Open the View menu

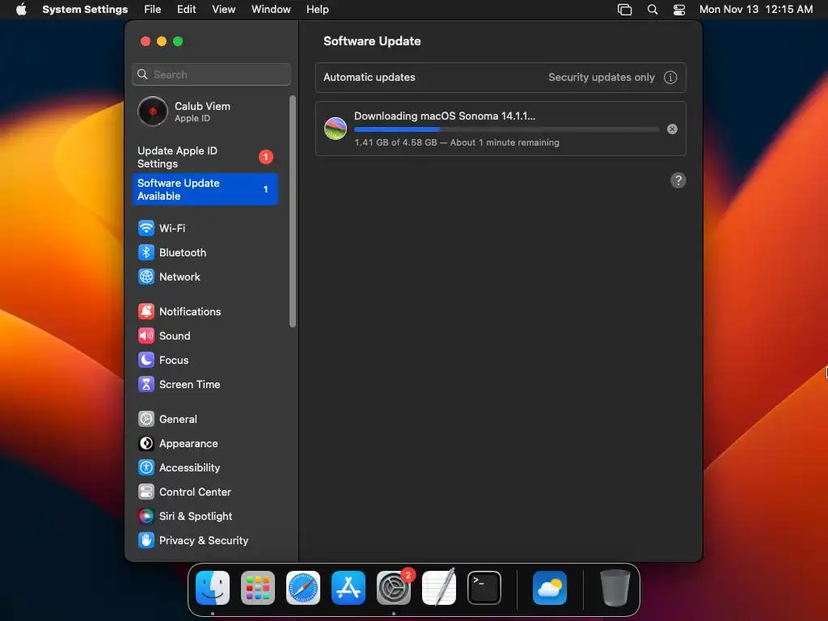click(x=224, y=10)
